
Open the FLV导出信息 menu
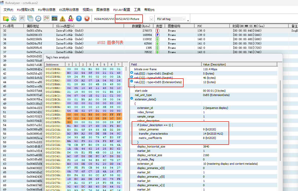pyautogui.click(x=47, y=10)
